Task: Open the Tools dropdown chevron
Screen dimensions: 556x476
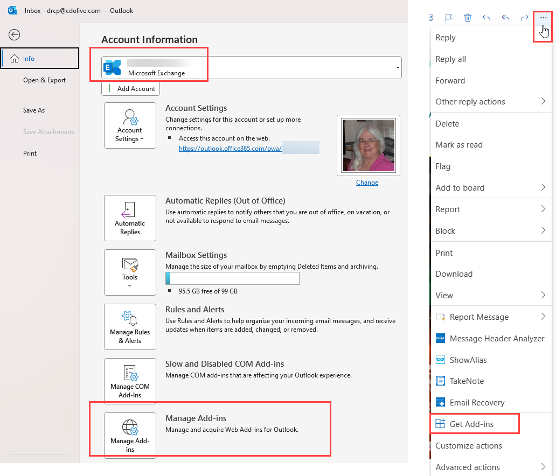Action: tap(130, 286)
